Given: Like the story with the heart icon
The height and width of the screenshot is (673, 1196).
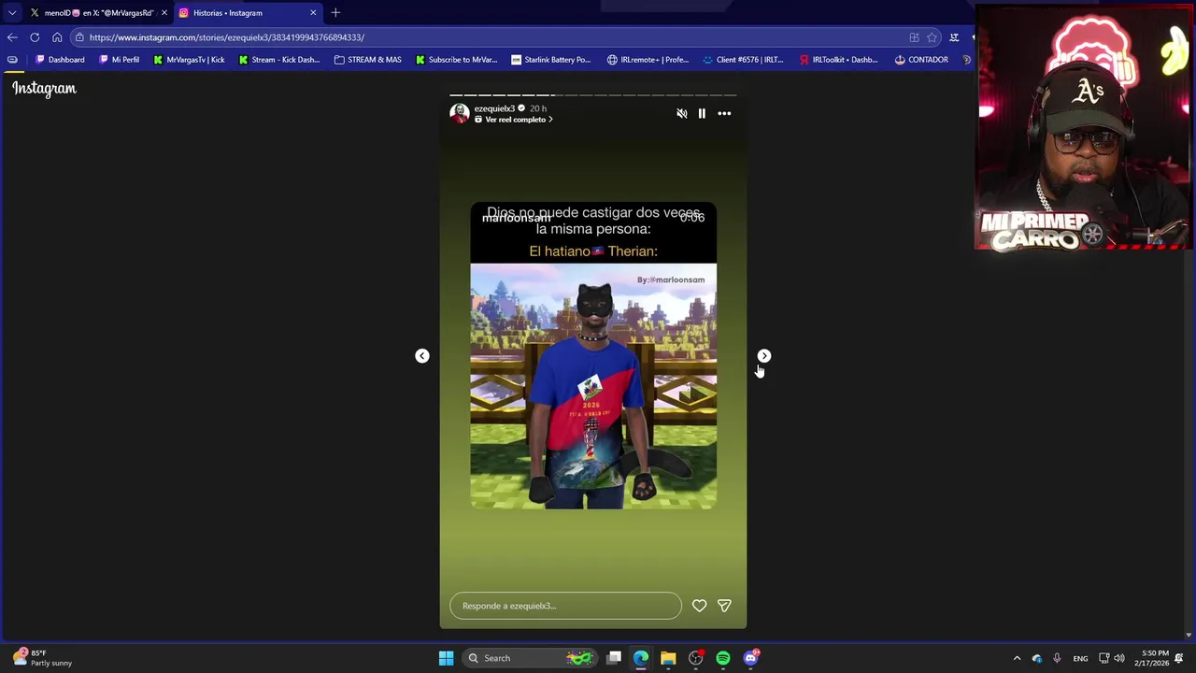Looking at the screenshot, I should click(699, 606).
